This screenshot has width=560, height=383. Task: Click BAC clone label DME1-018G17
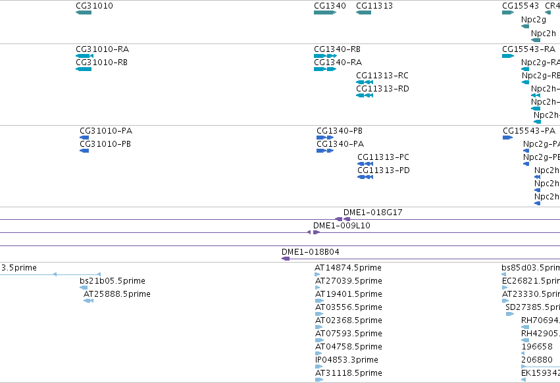point(373,213)
